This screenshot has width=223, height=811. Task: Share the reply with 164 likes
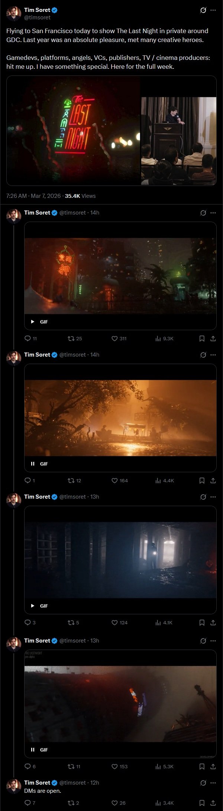click(213, 480)
